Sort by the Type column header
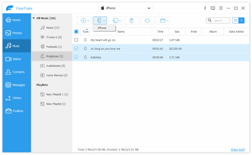Screen dimensions: 252x155 click(x=86, y=31)
